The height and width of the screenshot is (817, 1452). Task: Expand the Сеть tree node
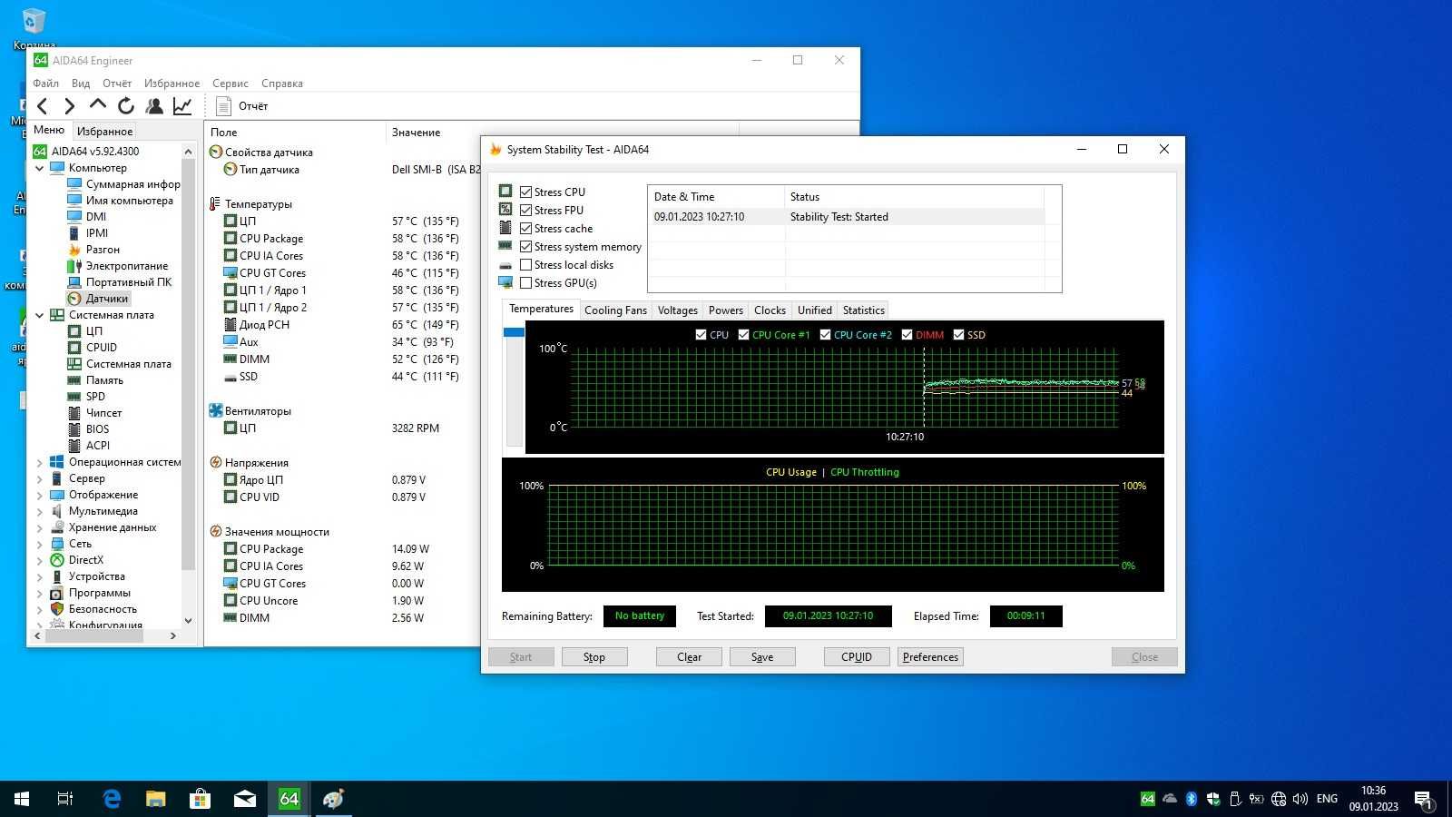[39, 544]
